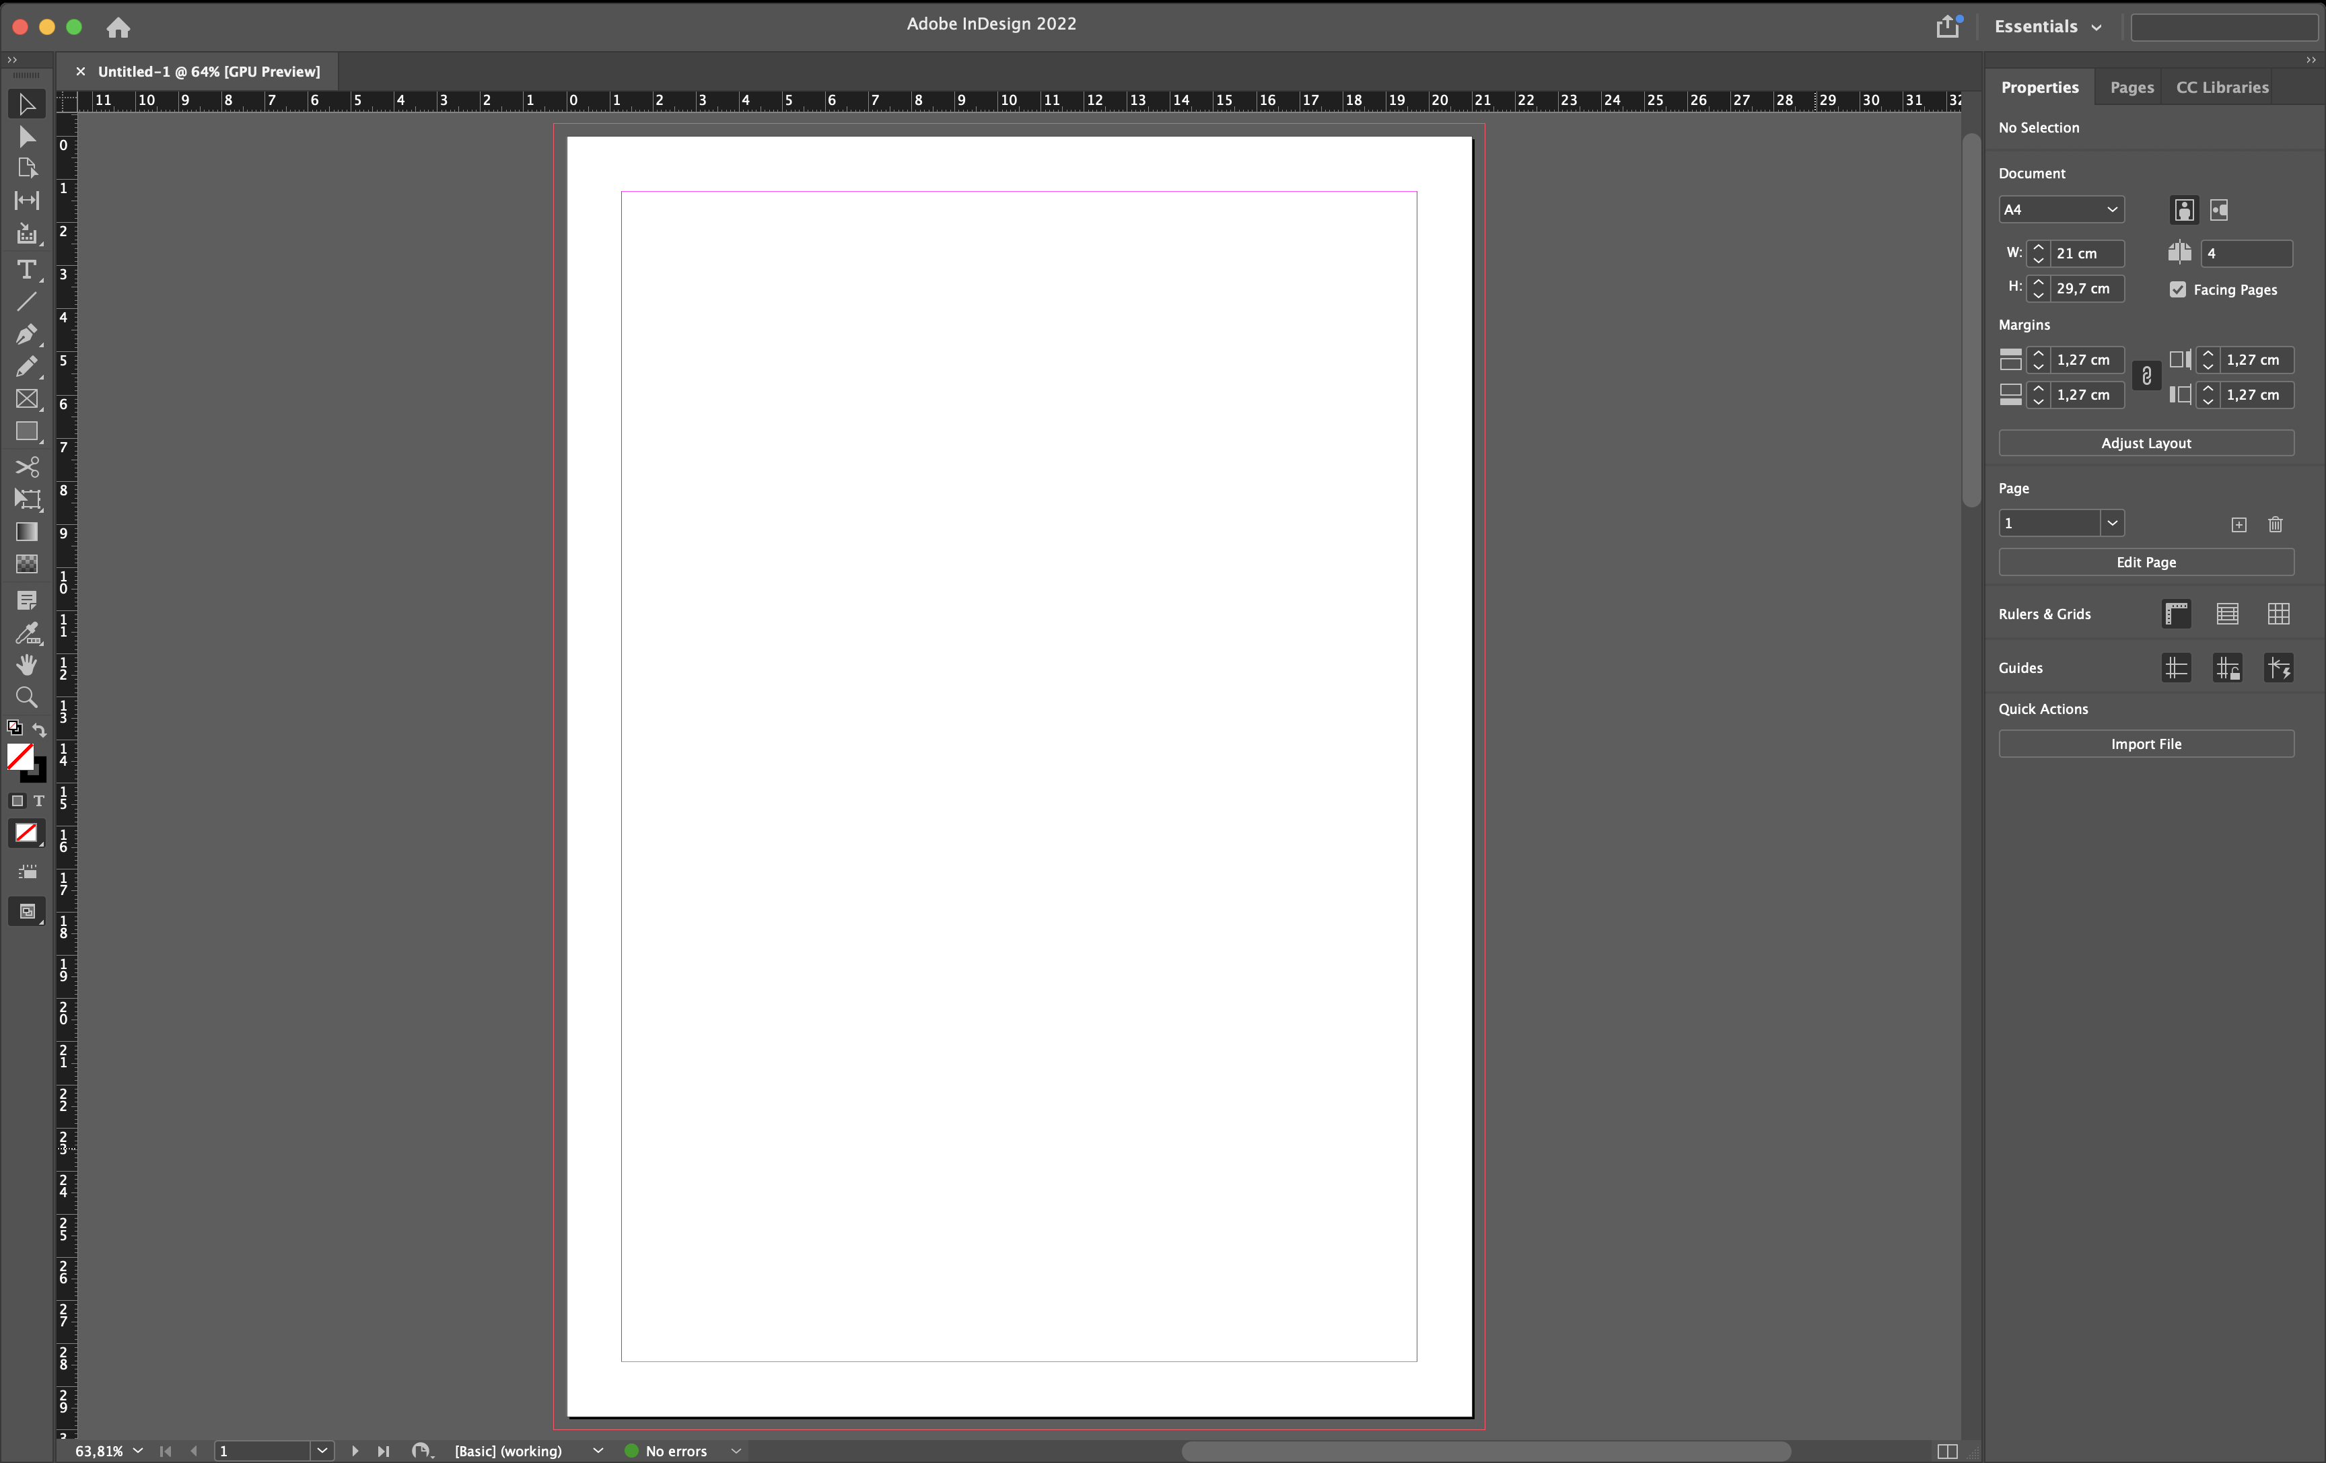
Task: Click the Note tool icon
Action: 26,600
